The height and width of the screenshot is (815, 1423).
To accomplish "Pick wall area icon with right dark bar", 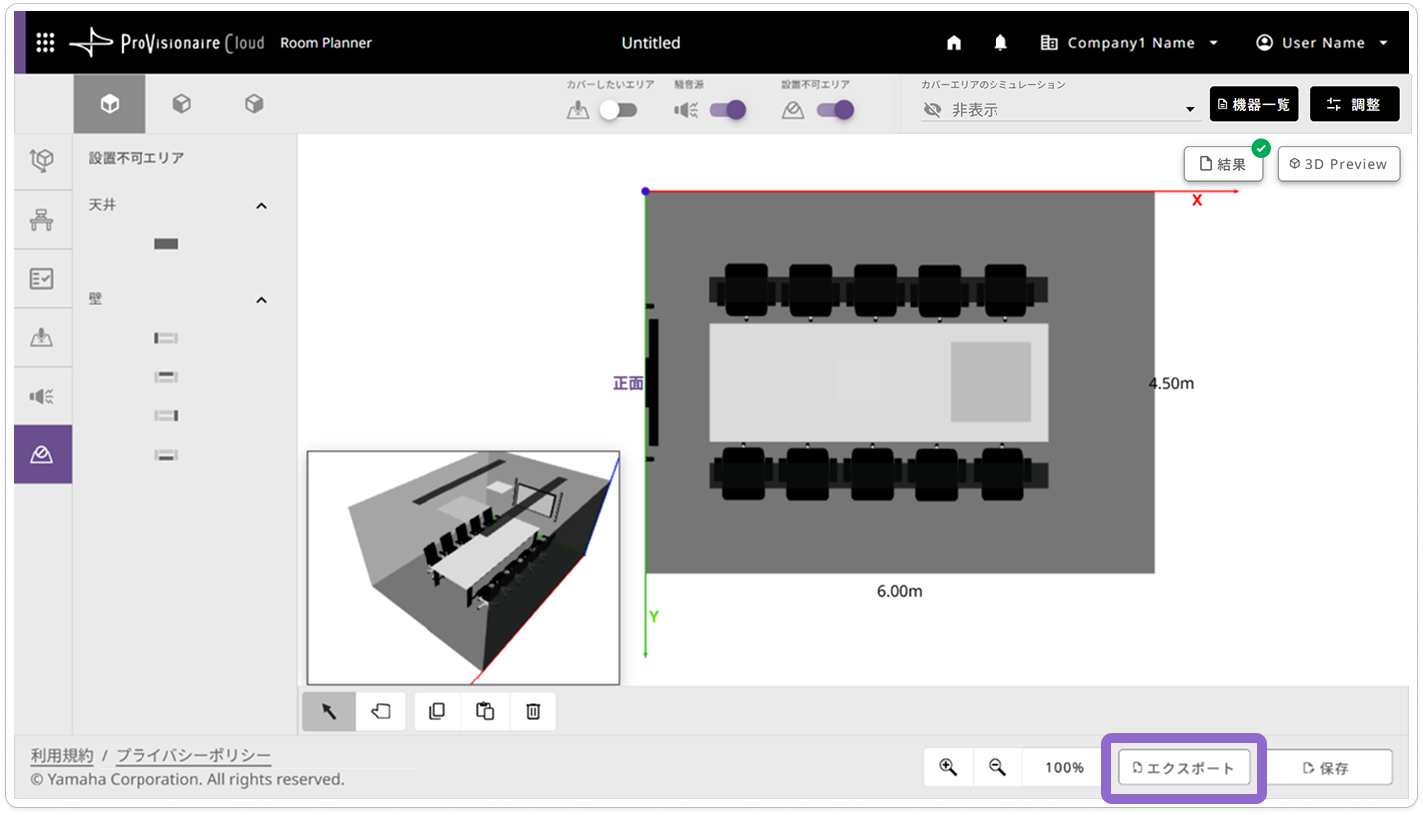I will 166,415.
